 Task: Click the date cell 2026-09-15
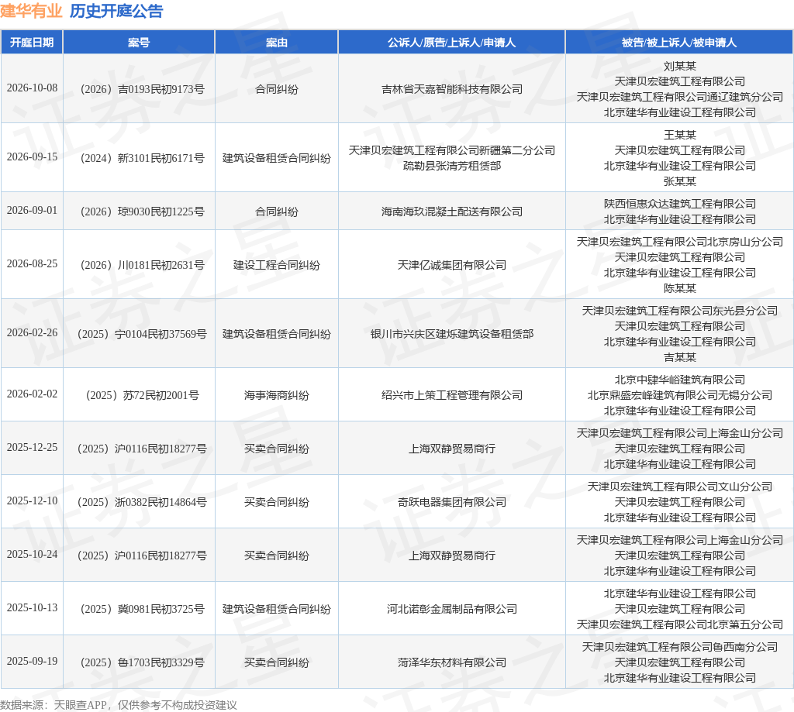point(32,157)
